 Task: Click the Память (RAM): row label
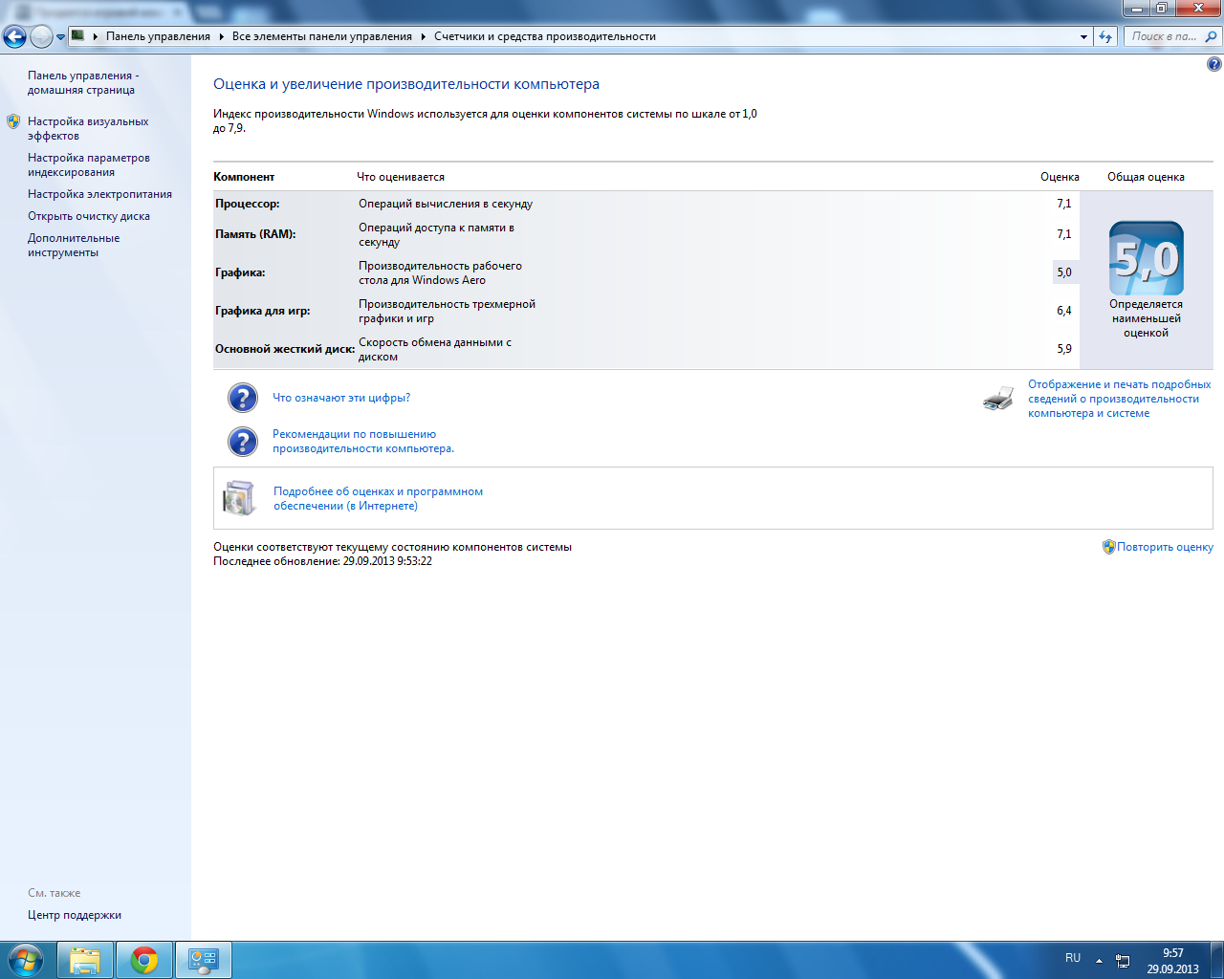pos(255,234)
